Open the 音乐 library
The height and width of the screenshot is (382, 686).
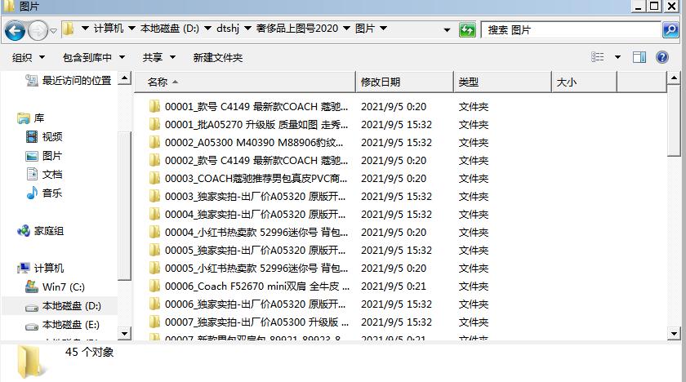click(44, 193)
